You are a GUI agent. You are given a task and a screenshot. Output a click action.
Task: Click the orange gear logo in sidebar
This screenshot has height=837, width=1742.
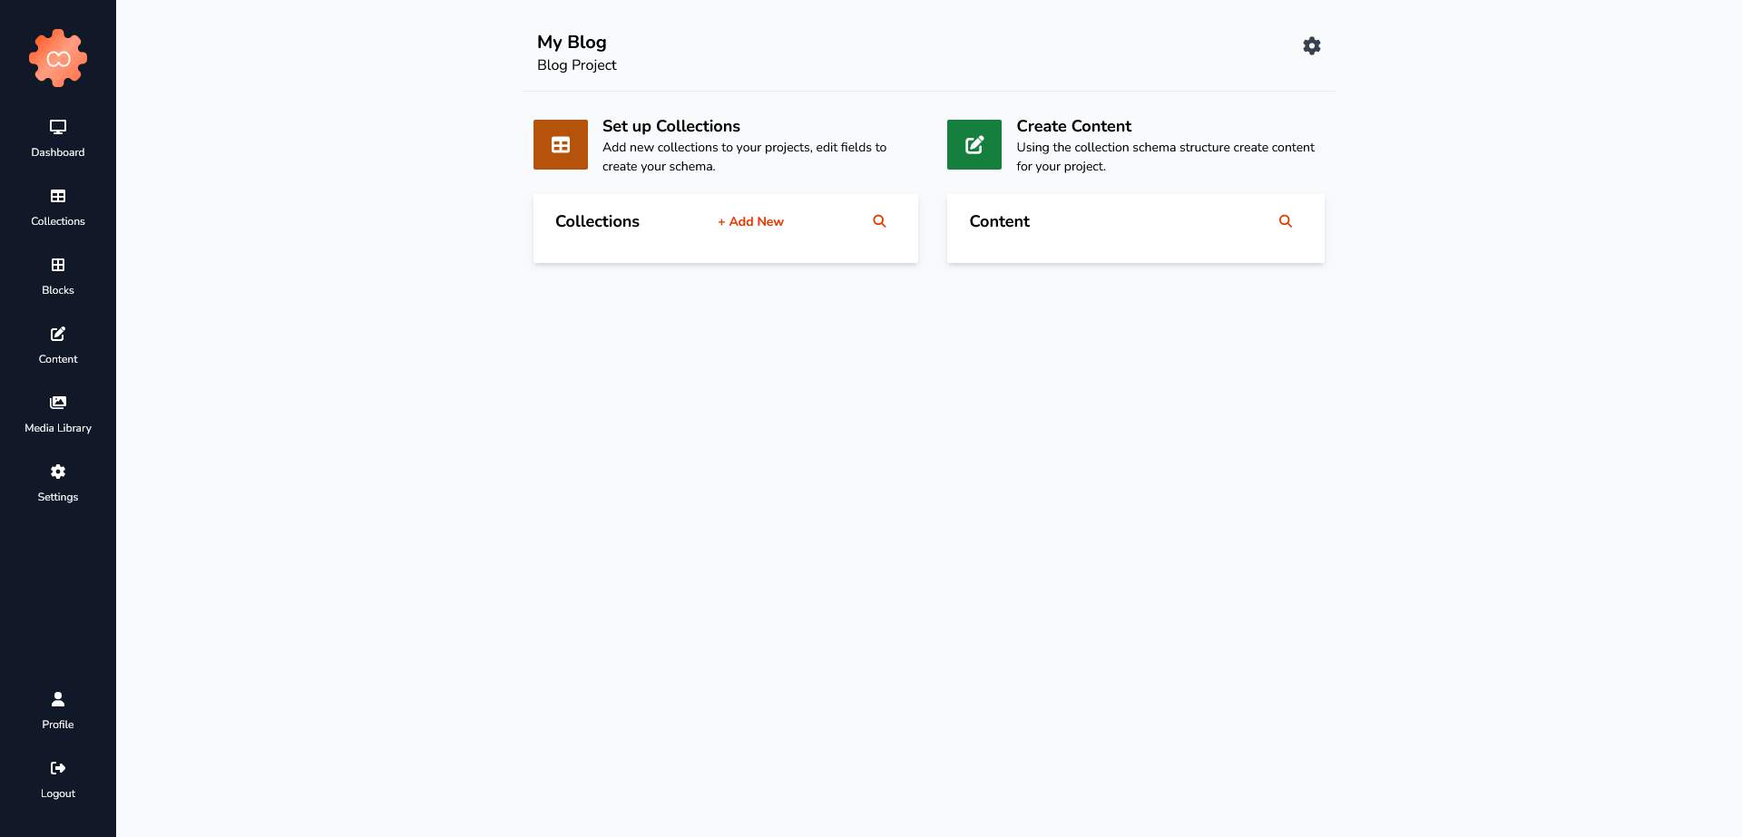[58, 58]
